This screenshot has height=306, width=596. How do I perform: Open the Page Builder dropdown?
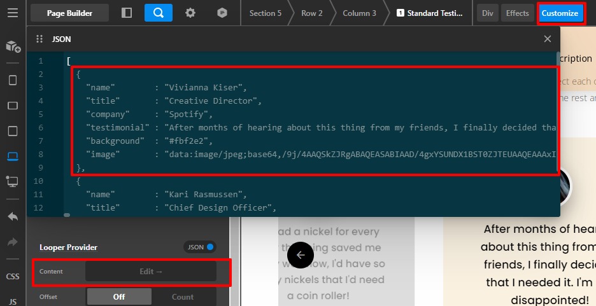69,13
